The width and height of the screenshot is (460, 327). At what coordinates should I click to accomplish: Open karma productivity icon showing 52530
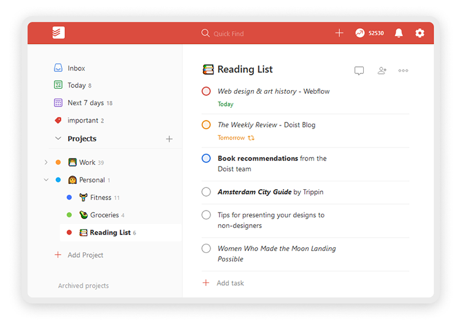tap(360, 33)
